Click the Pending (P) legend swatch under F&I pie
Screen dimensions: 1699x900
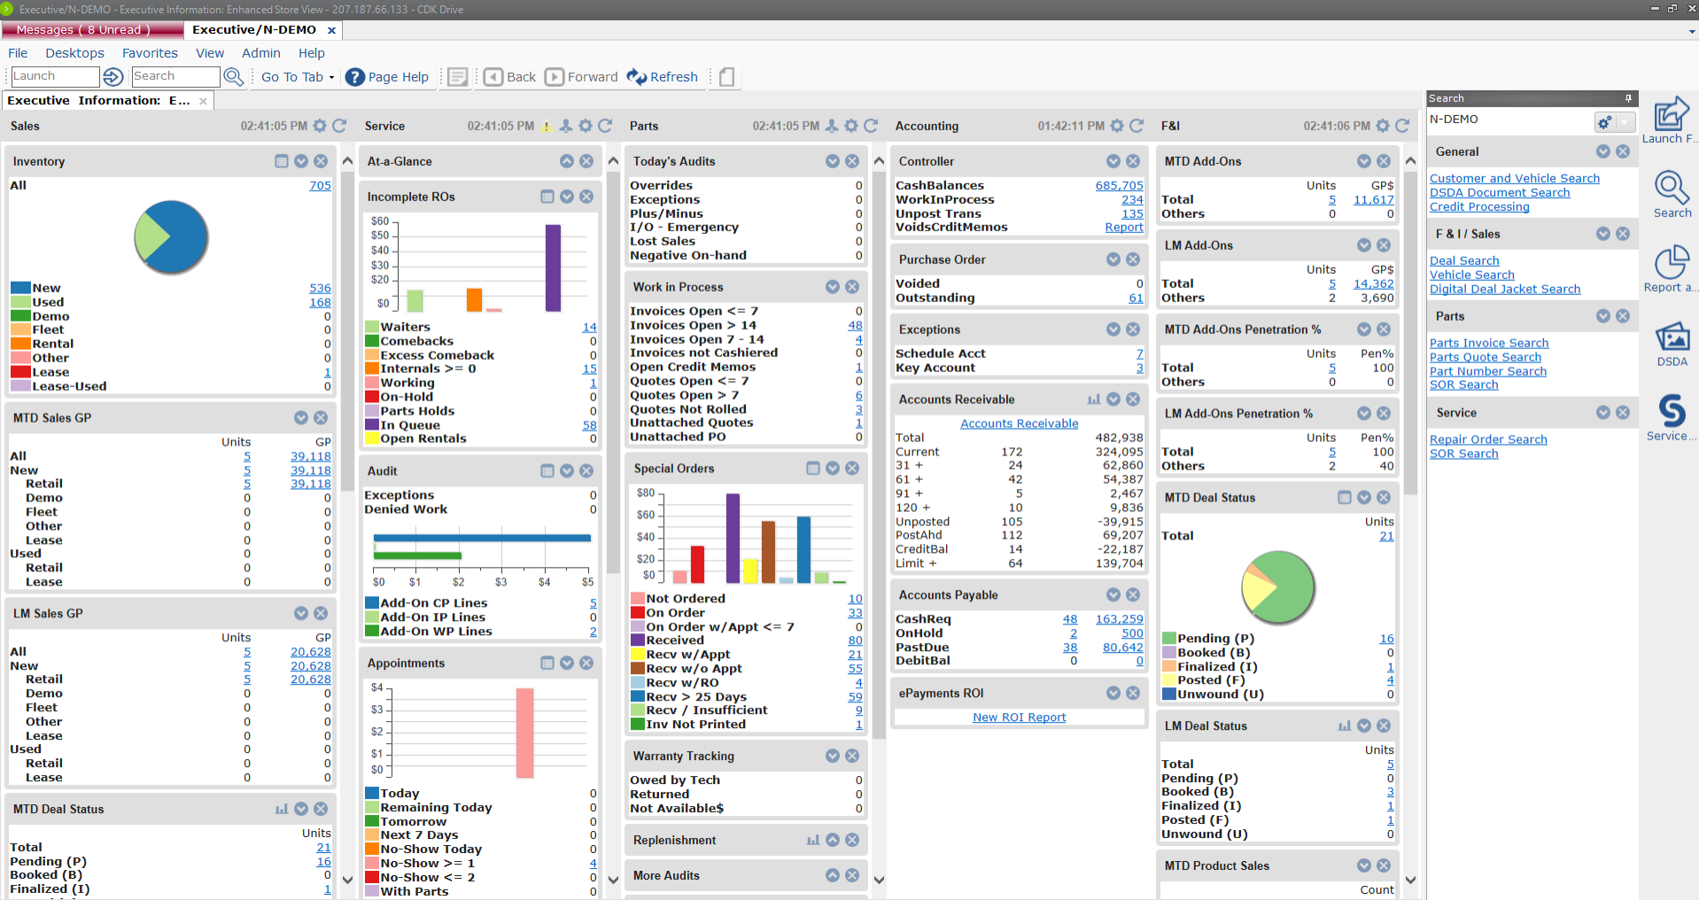pyautogui.click(x=1169, y=639)
